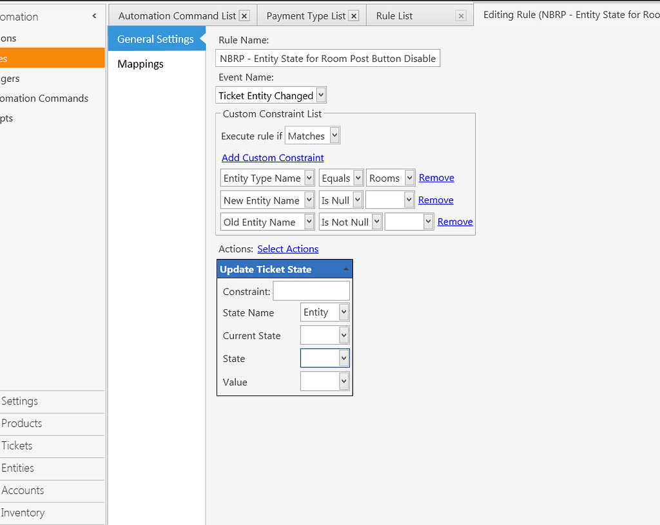Screen dimensions: 660x525
Task: Open the Matches execution condition dropdown
Action: tap(333, 135)
